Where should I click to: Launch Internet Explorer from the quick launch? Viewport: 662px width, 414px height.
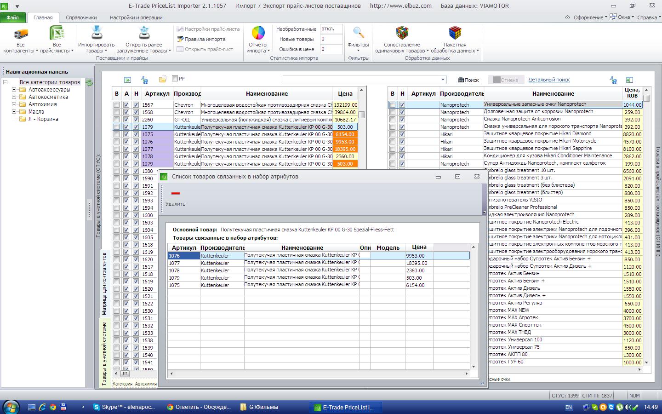tap(42, 407)
